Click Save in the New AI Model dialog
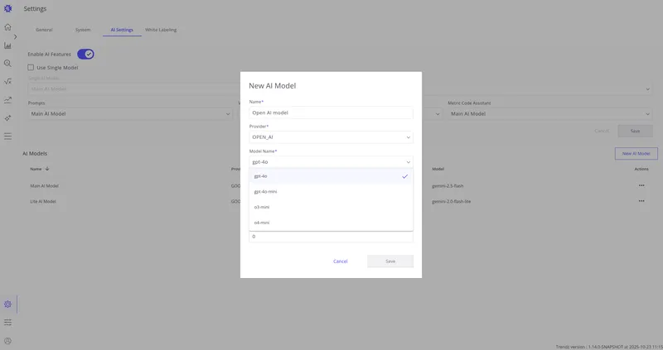 (x=390, y=261)
